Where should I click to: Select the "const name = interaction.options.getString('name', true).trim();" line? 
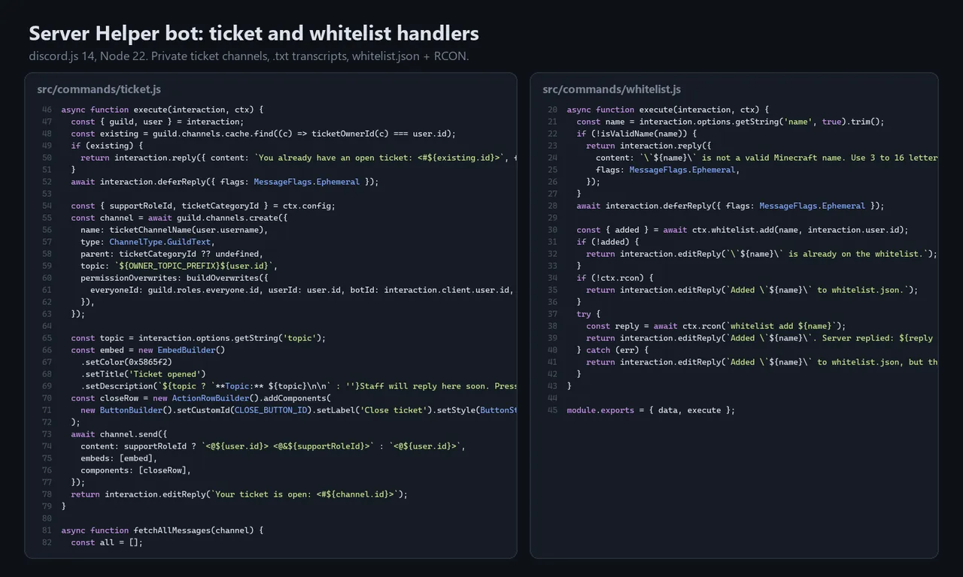tap(731, 122)
